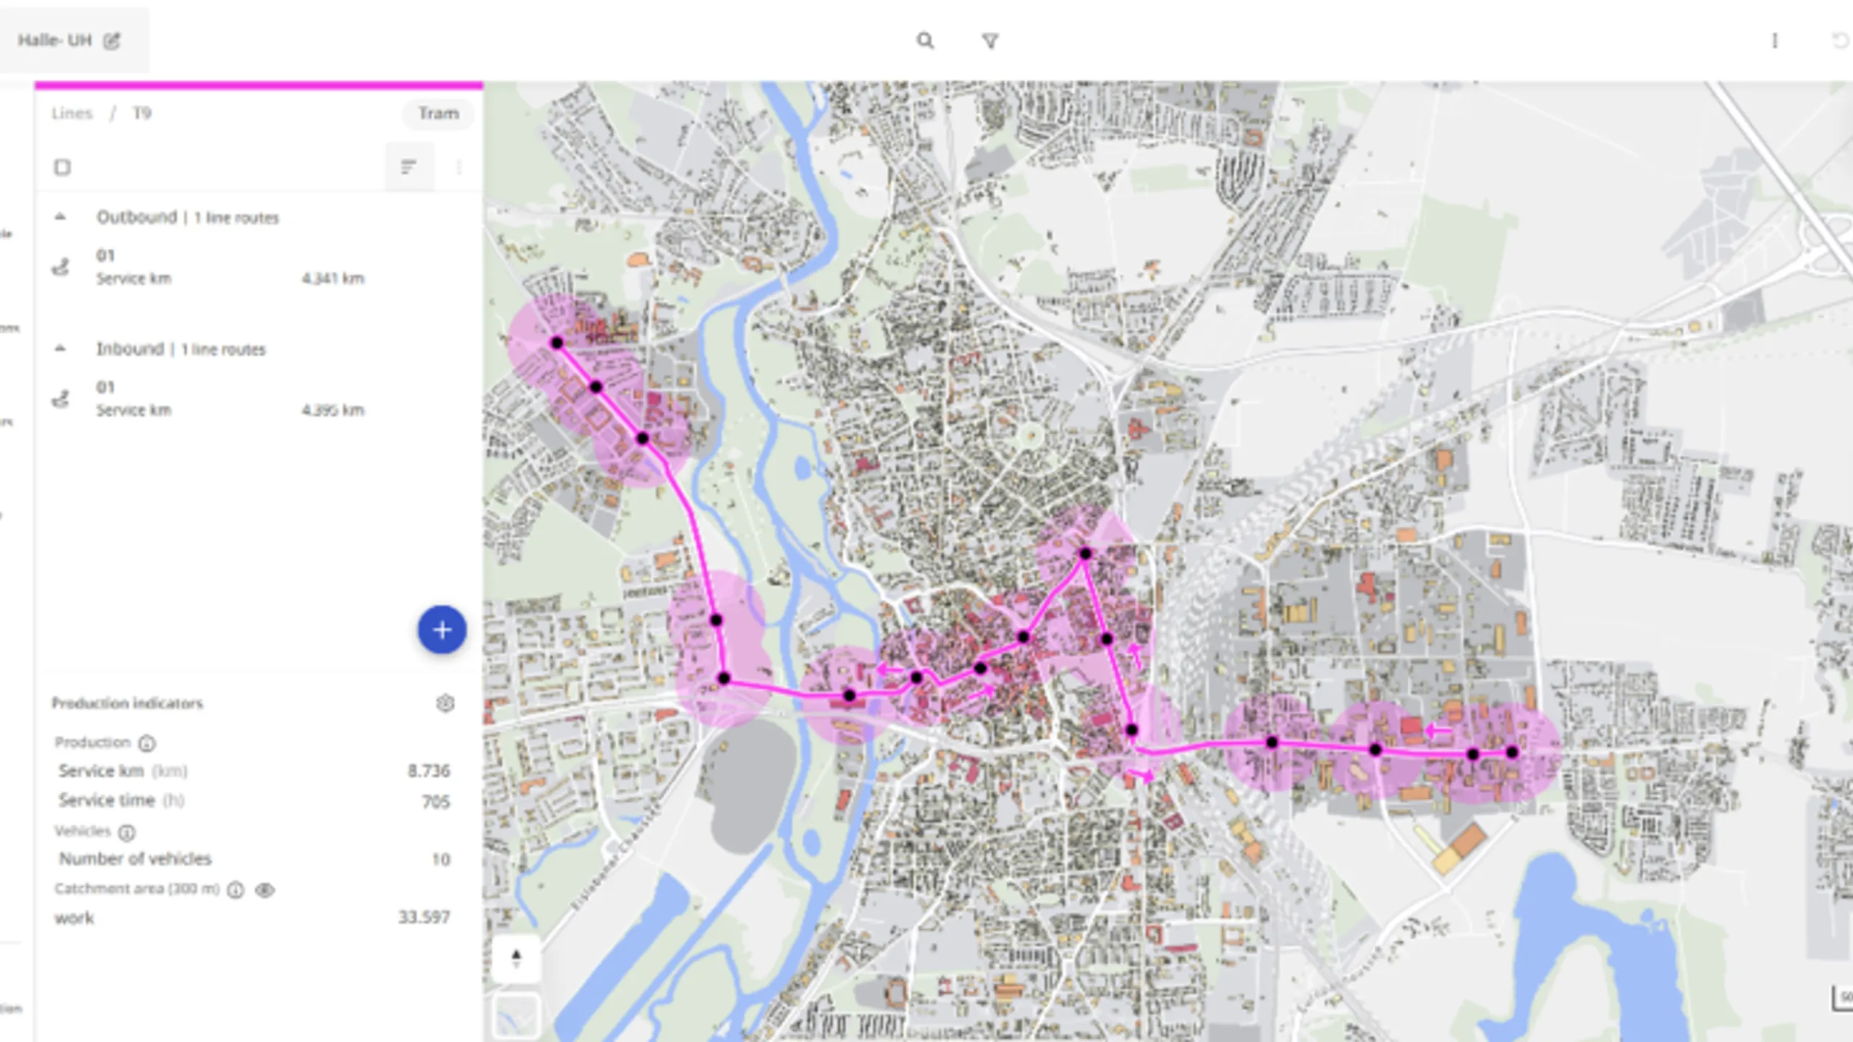Edit the Halle-UH project name pencil icon
1853x1042 pixels.
tap(111, 41)
